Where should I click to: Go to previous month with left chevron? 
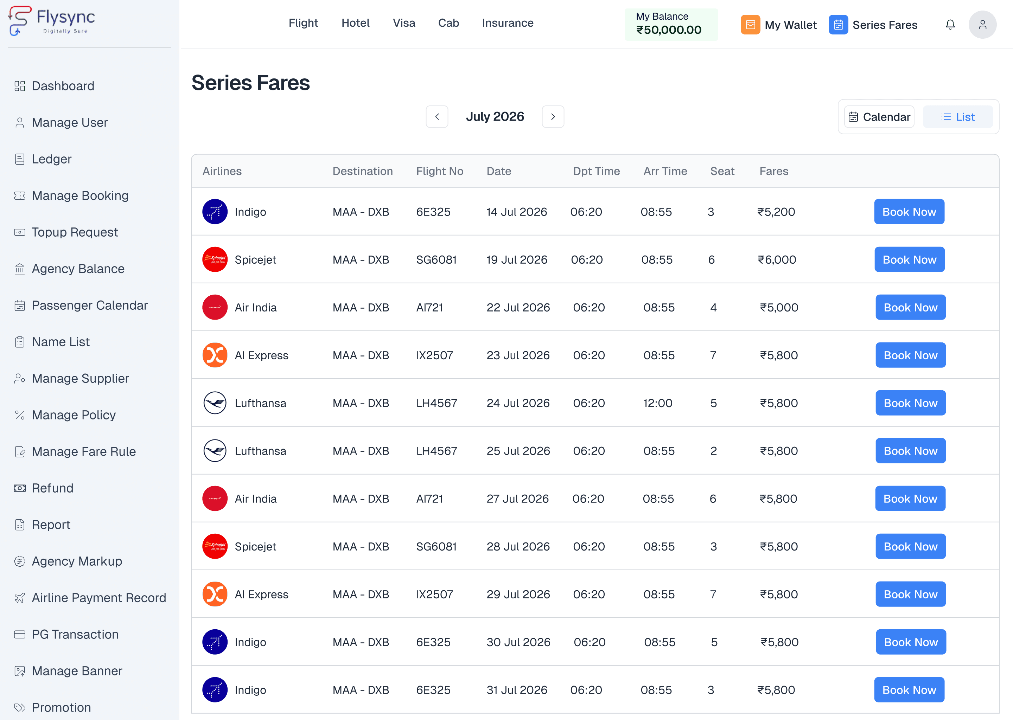coord(437,117)
